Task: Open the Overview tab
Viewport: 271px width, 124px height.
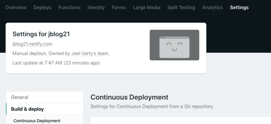Action: (16, 8)
